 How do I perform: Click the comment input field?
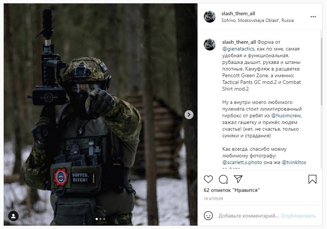tap(249, 216)
